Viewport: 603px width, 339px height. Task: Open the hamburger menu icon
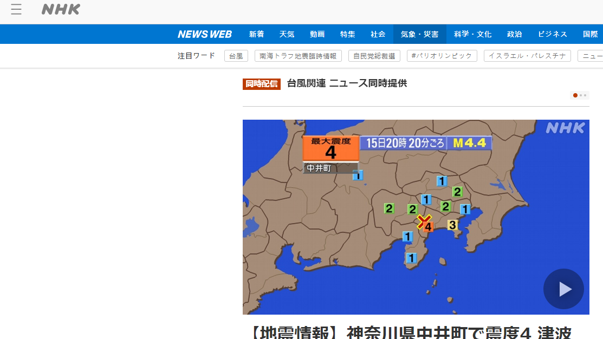tap(16, 9)
